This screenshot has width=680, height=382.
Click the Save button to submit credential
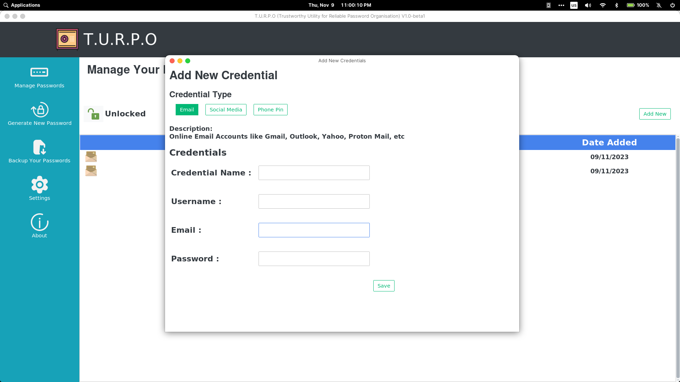384,285
